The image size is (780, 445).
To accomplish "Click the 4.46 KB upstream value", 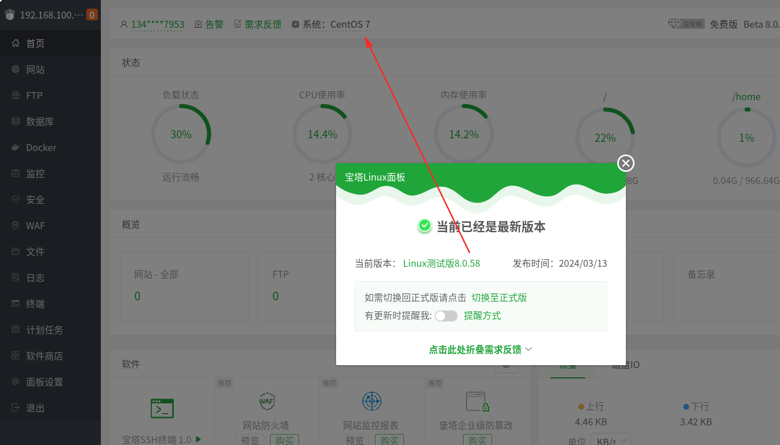I will [x=591, y=422].
